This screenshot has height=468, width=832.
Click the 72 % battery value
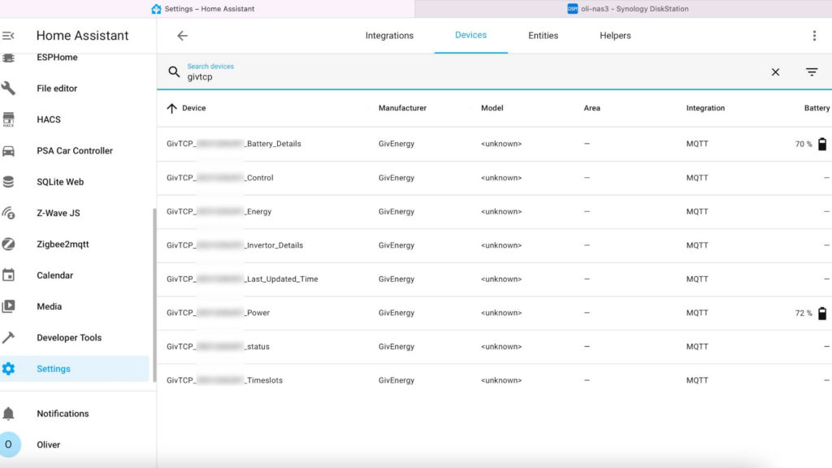click(804, 314)
